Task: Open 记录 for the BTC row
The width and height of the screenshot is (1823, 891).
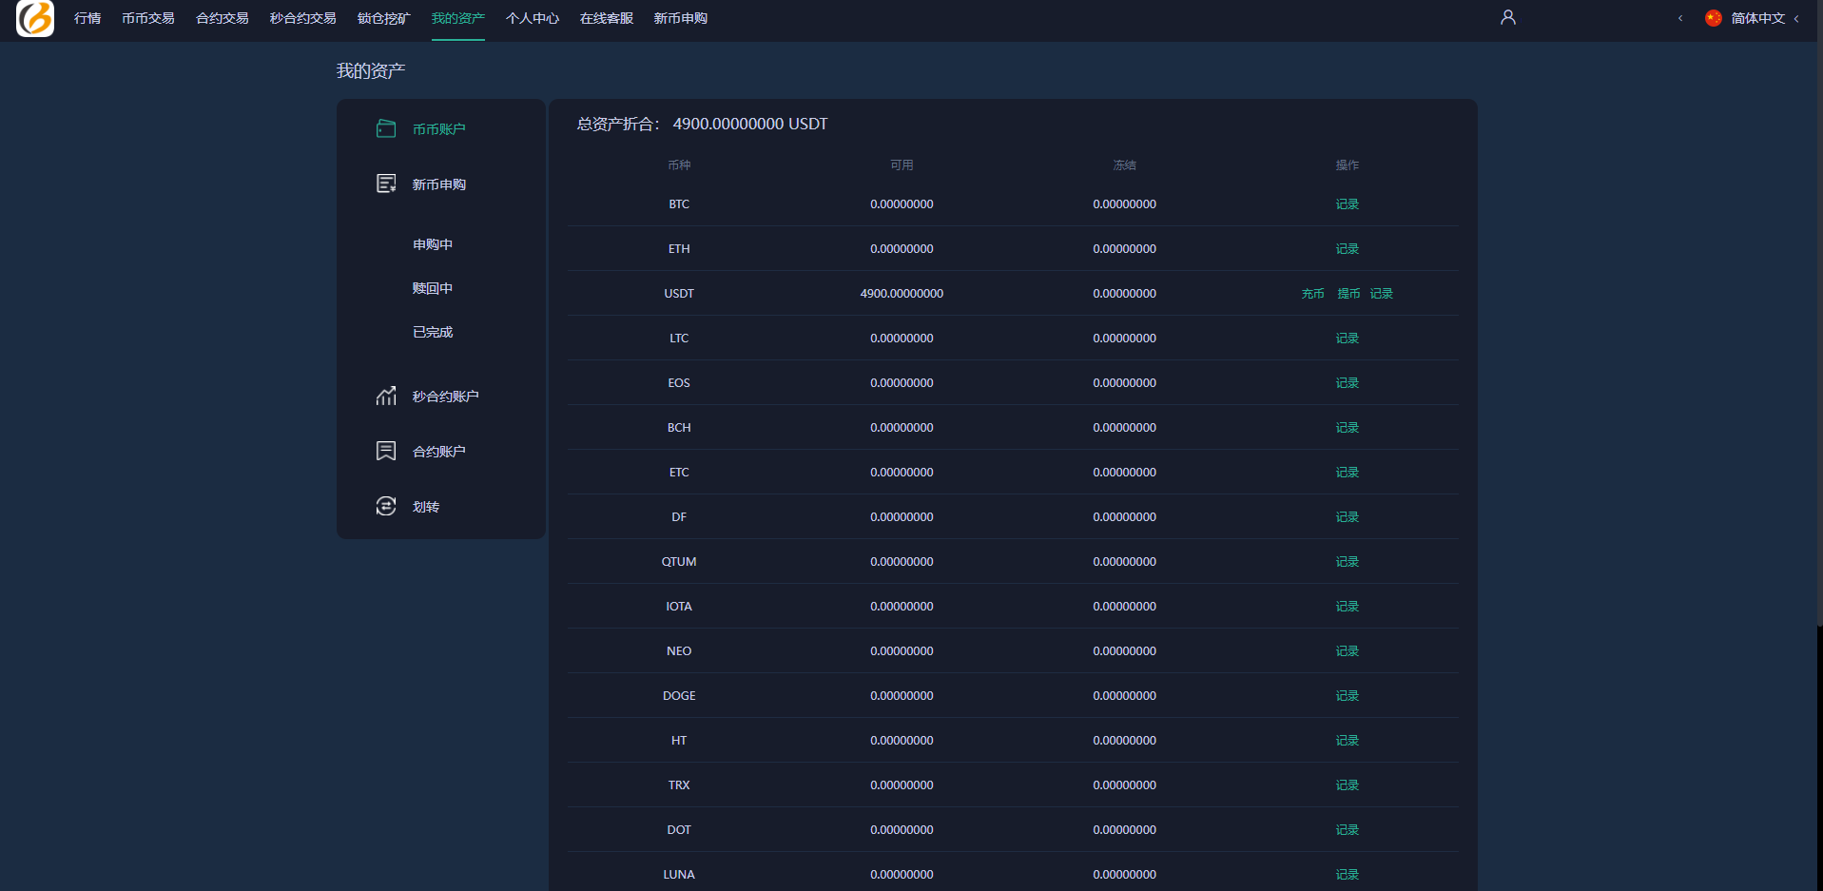Action: 1347,204
